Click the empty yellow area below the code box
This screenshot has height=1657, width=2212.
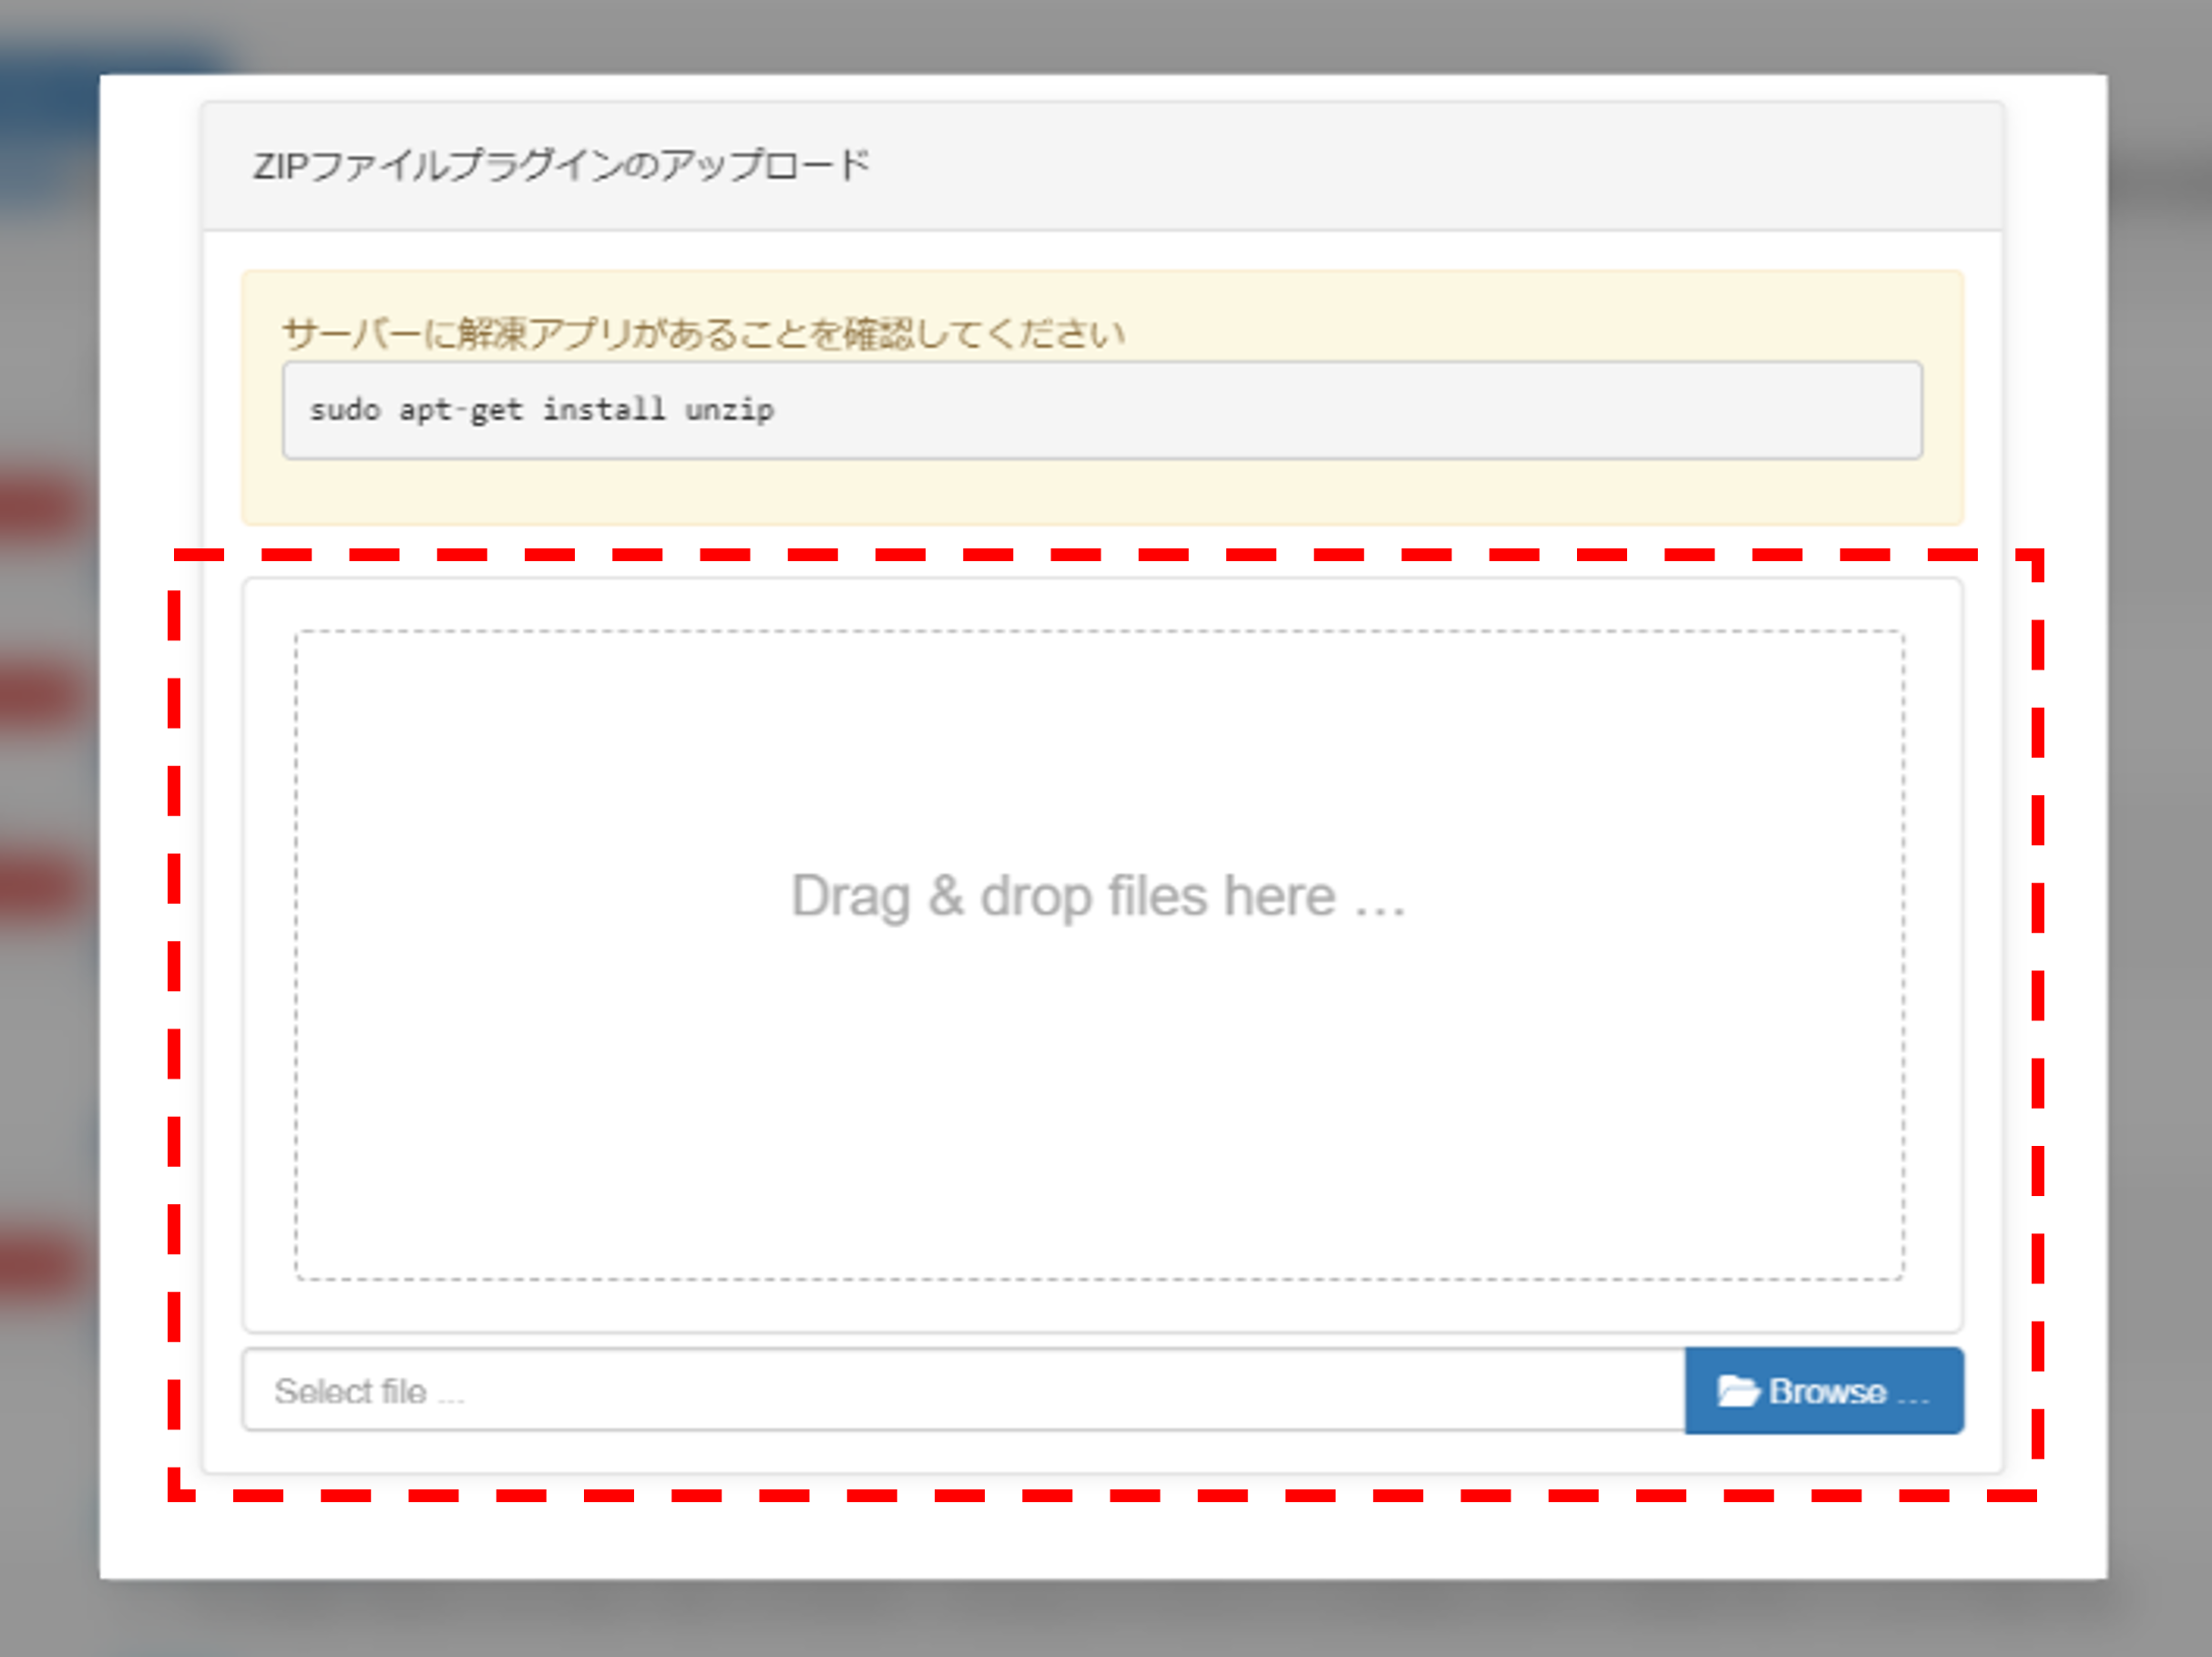point(1100,492)
